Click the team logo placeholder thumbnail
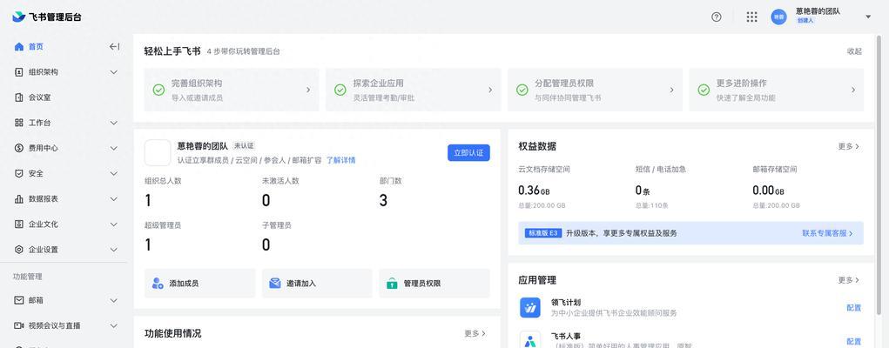This screenshot has height=348, width=889. pos(158,153)
